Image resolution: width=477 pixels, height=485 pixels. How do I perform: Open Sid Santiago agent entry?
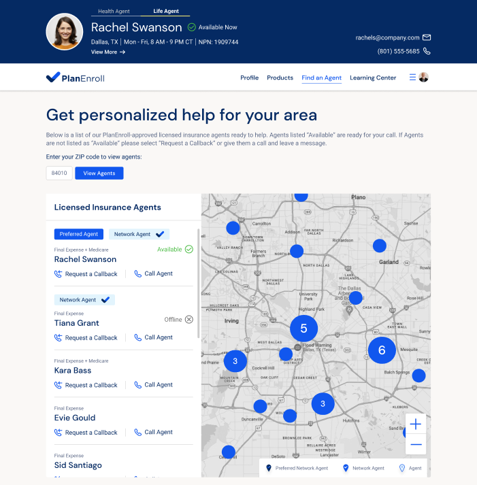(x=78, y=465)
